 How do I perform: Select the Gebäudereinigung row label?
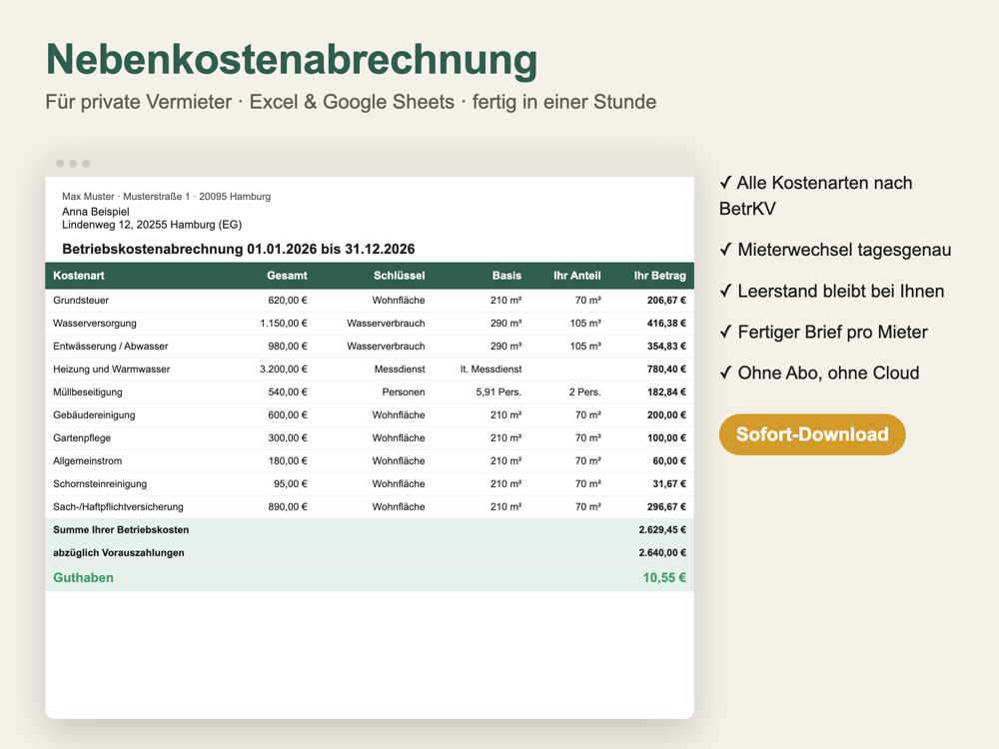[x=94, y=414]
